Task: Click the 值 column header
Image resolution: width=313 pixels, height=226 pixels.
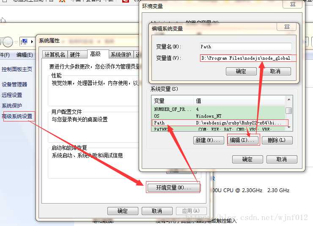Action: tap(239, 101)
